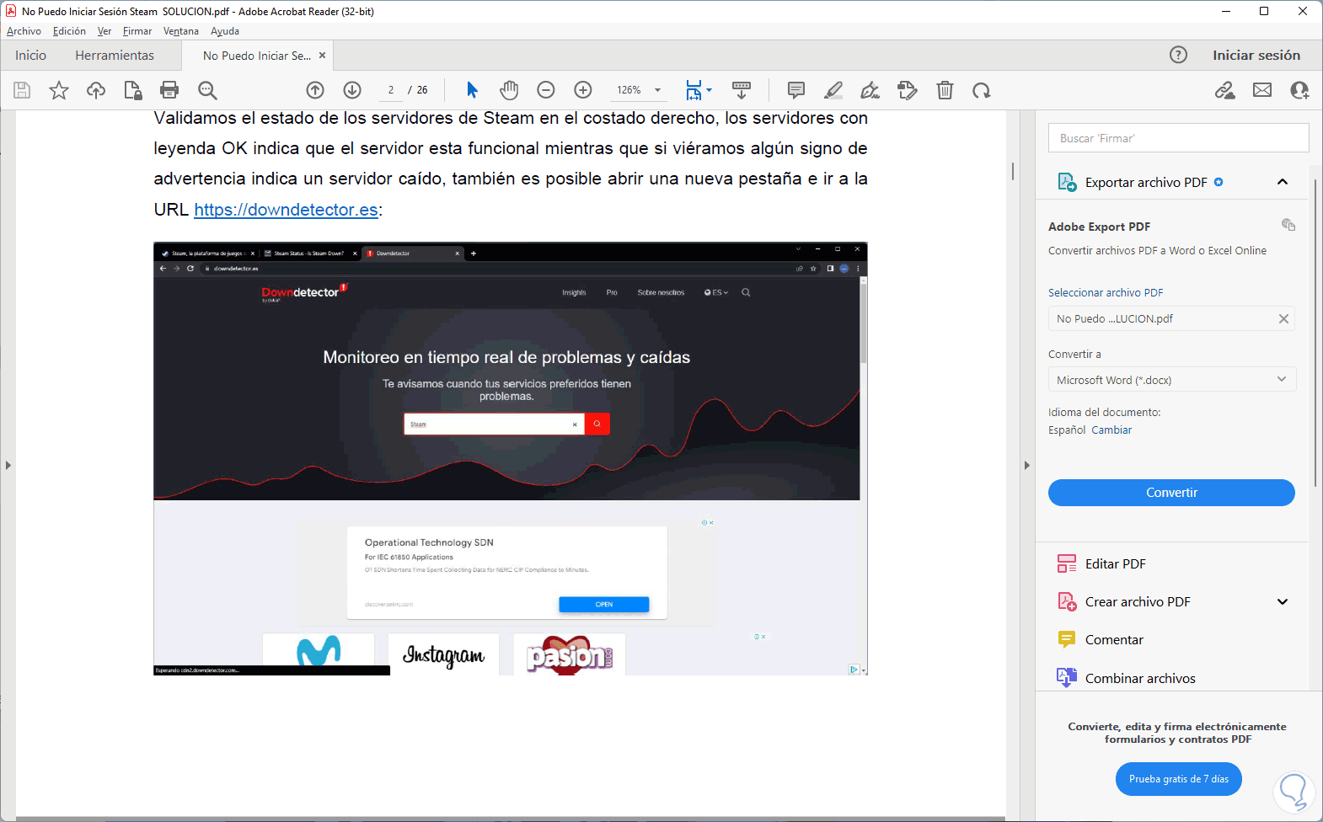Viewport: 1323px width, 822px height.
Task: Open the sign document pen tool
Action: [870, 90]
